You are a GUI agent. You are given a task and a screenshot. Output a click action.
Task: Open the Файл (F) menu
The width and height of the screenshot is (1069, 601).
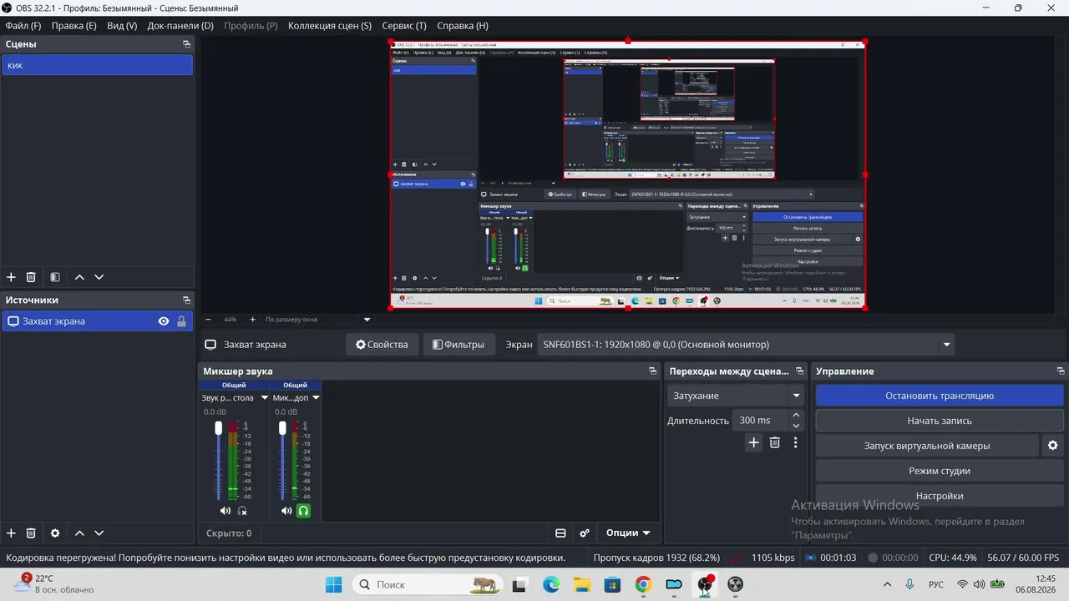pyautogui.click(x=23, y=26)
